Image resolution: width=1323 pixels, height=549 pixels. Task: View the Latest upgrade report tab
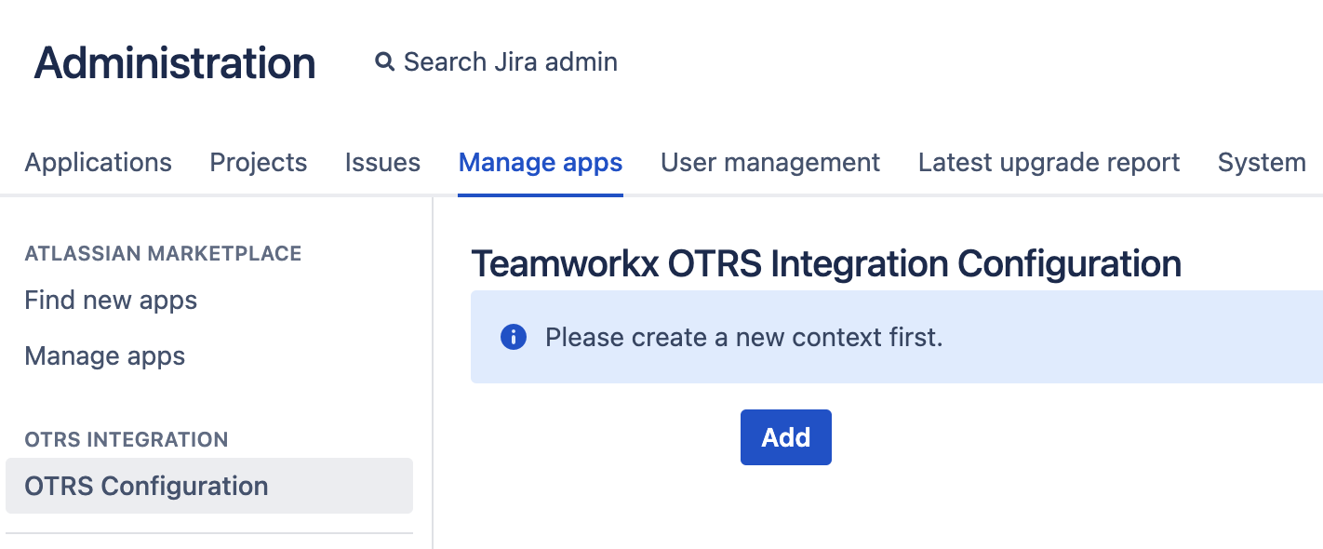point(1049,163)
